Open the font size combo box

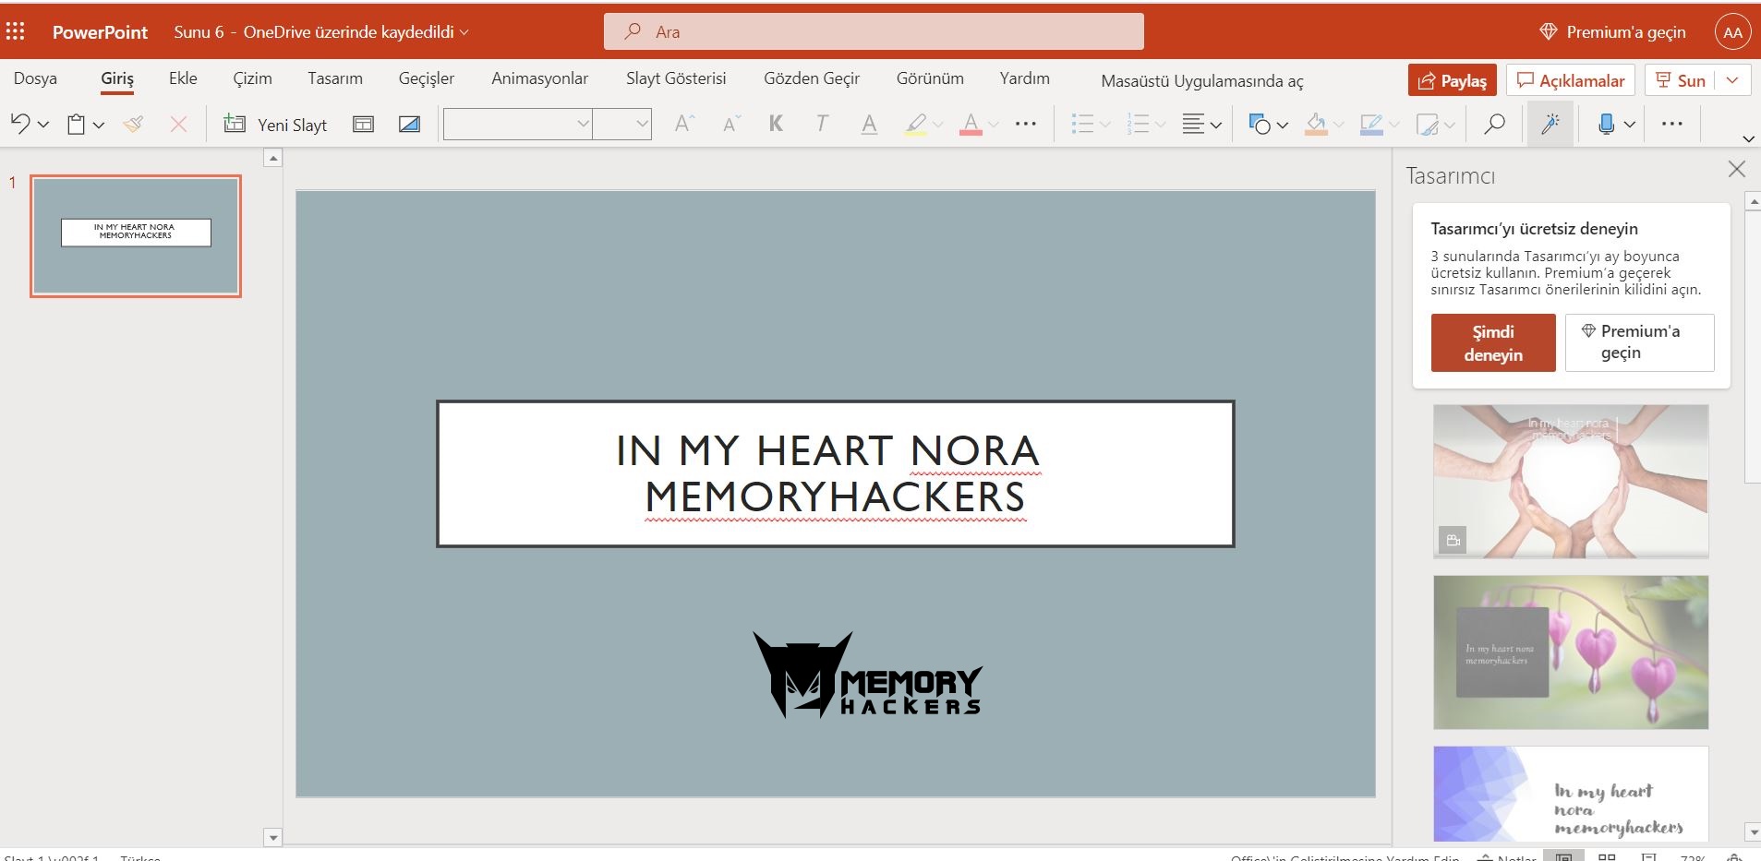(622, 124)
